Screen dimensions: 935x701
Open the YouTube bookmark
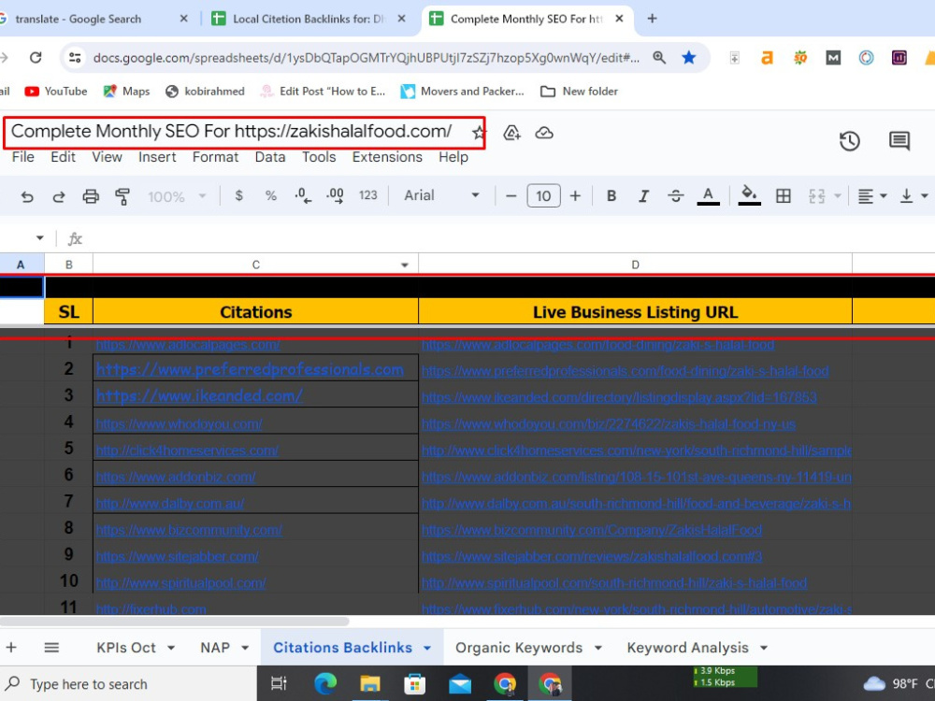[56, 92]
